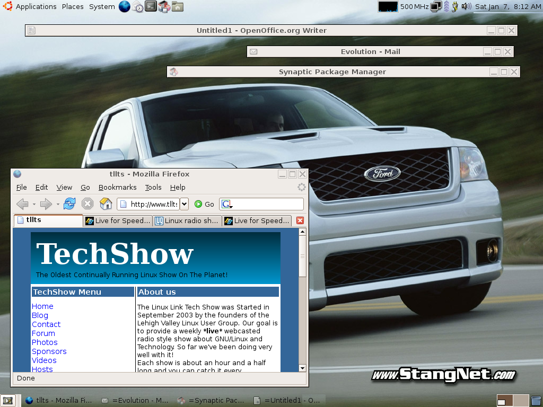
Task: Open the Firefox Help menu
Action: (x=178, y=187)
